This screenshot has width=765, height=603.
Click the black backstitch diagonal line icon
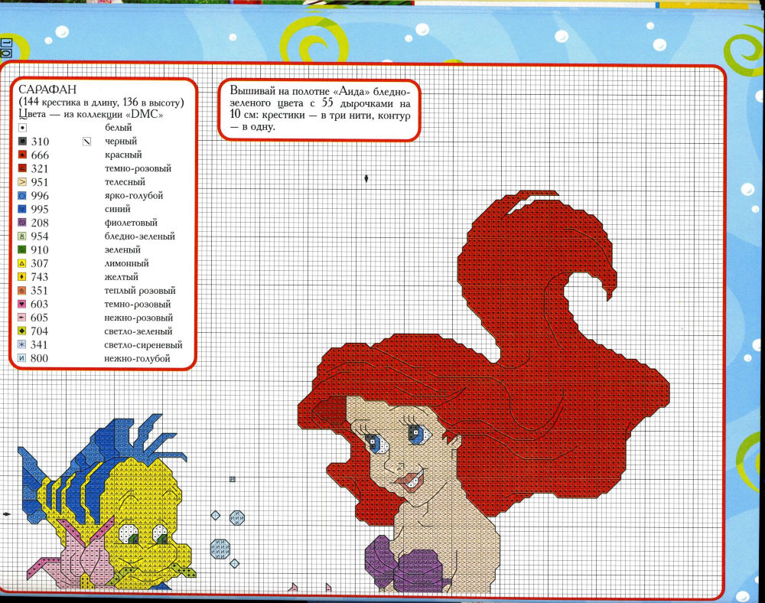tap(86, 142)
